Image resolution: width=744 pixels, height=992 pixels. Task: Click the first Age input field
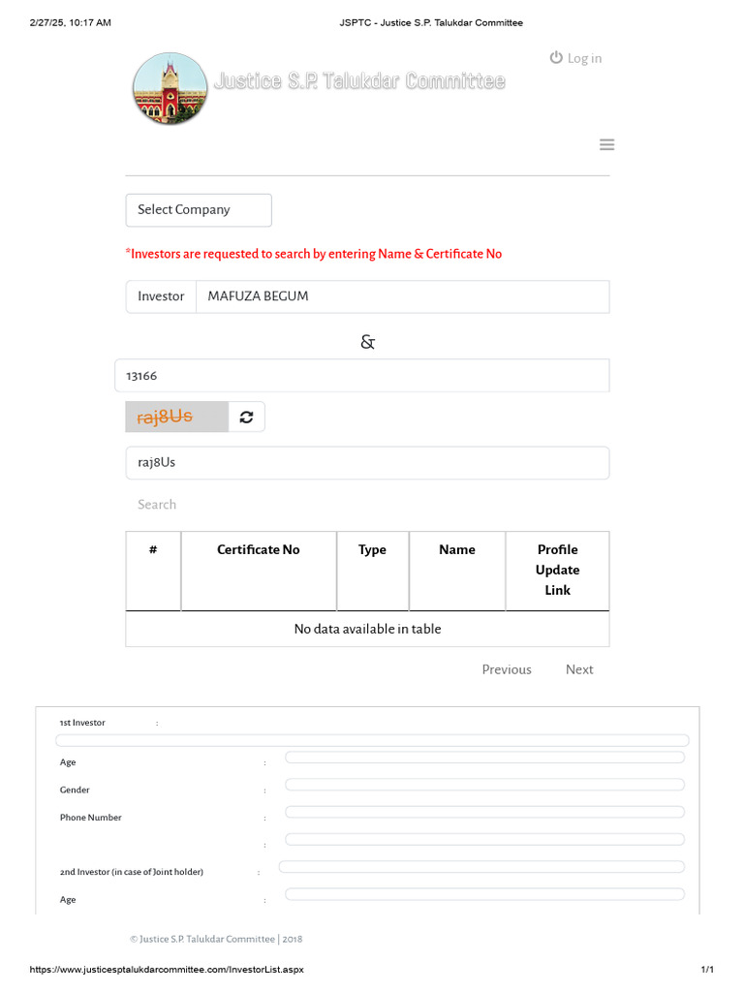pyautogui.click(x=484, y=758)
